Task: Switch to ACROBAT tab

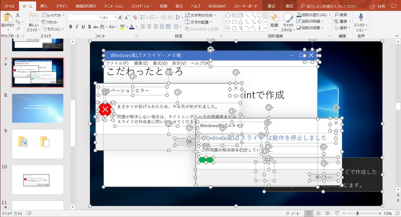Action: (x=217, y=6)
